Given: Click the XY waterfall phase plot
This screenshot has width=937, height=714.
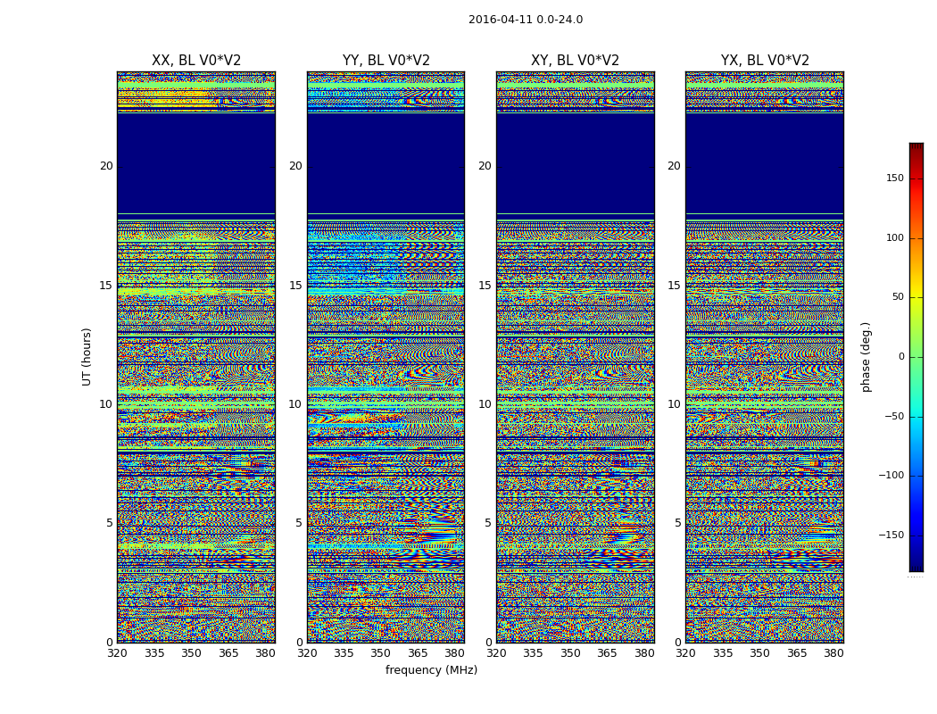Looking at the screenshot, I should click(x=576, y=357).
